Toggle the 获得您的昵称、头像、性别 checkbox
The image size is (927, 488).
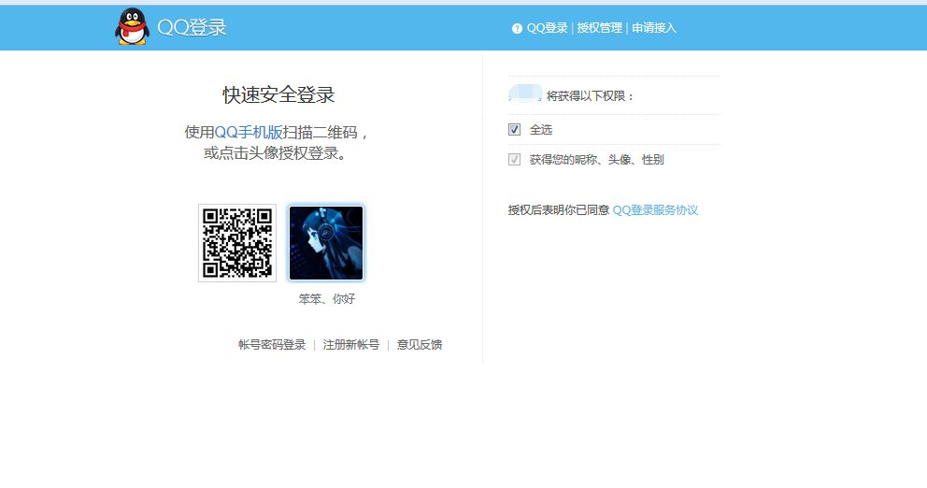(x=514, y=160)
